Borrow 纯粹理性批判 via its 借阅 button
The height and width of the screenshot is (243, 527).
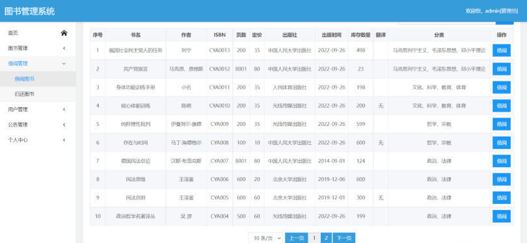coord(502,124)
